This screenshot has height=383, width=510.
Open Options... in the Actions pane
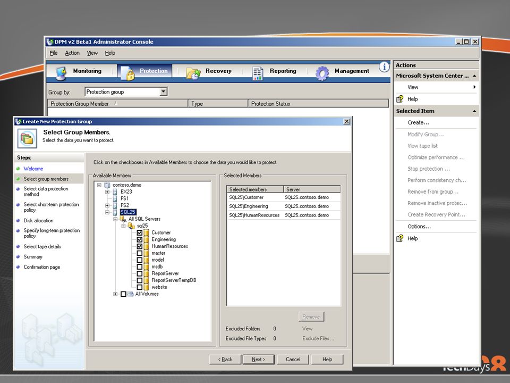point(419,227)
